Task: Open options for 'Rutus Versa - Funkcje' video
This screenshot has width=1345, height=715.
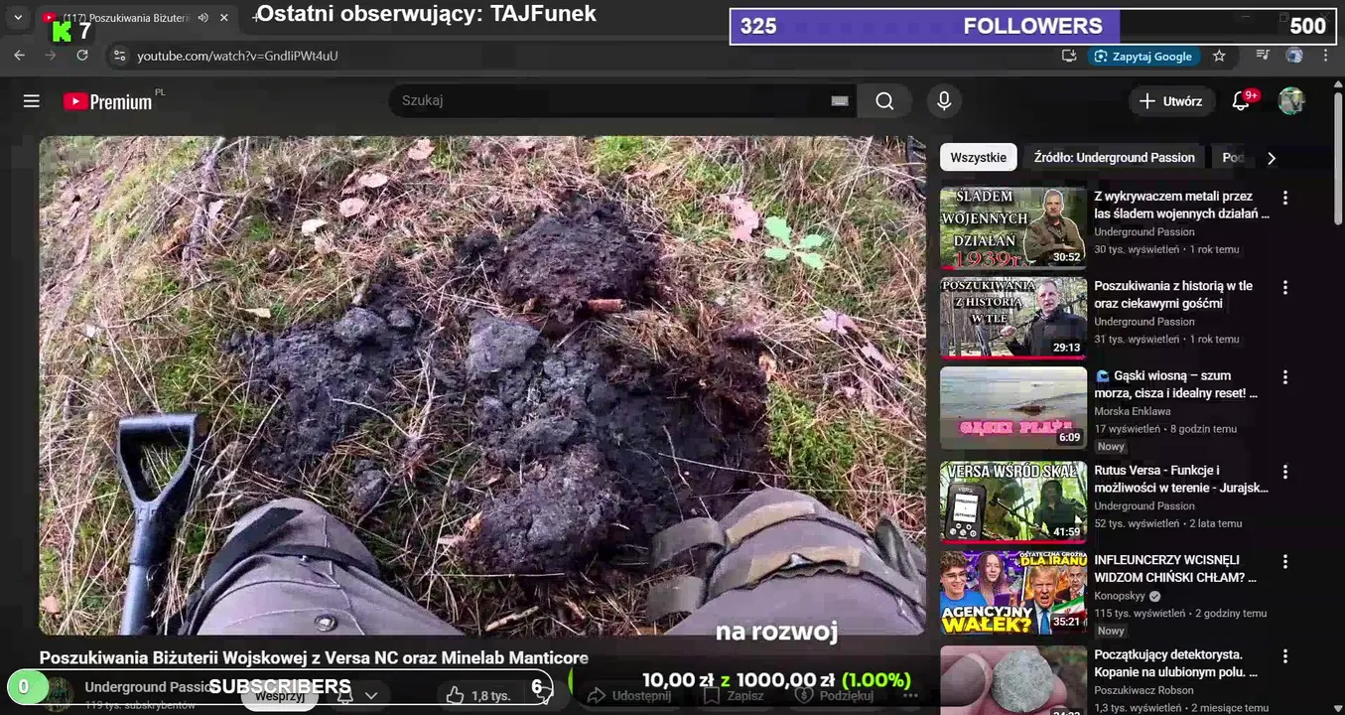Action: 1285,472
